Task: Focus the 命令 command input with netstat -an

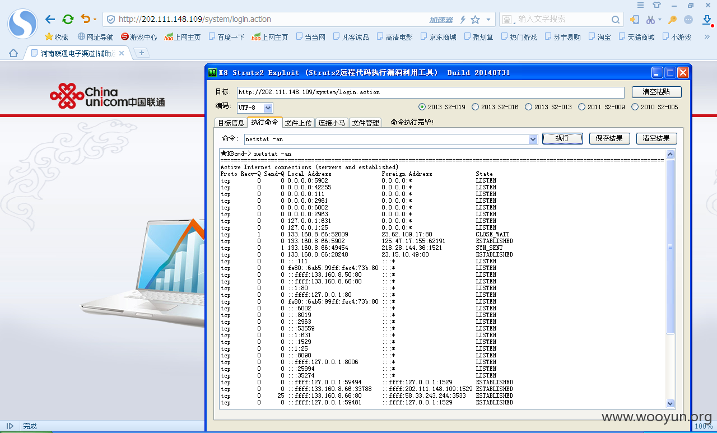Action: [x=386, y=139]
